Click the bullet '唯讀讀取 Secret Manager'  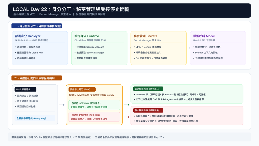90,53
